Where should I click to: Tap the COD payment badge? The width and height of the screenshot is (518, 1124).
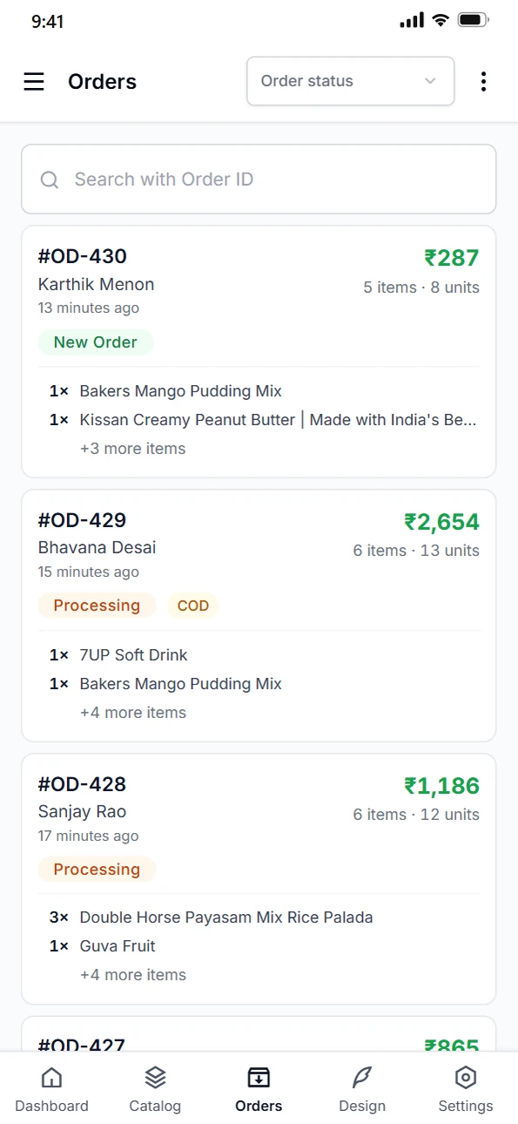(193, 606)
